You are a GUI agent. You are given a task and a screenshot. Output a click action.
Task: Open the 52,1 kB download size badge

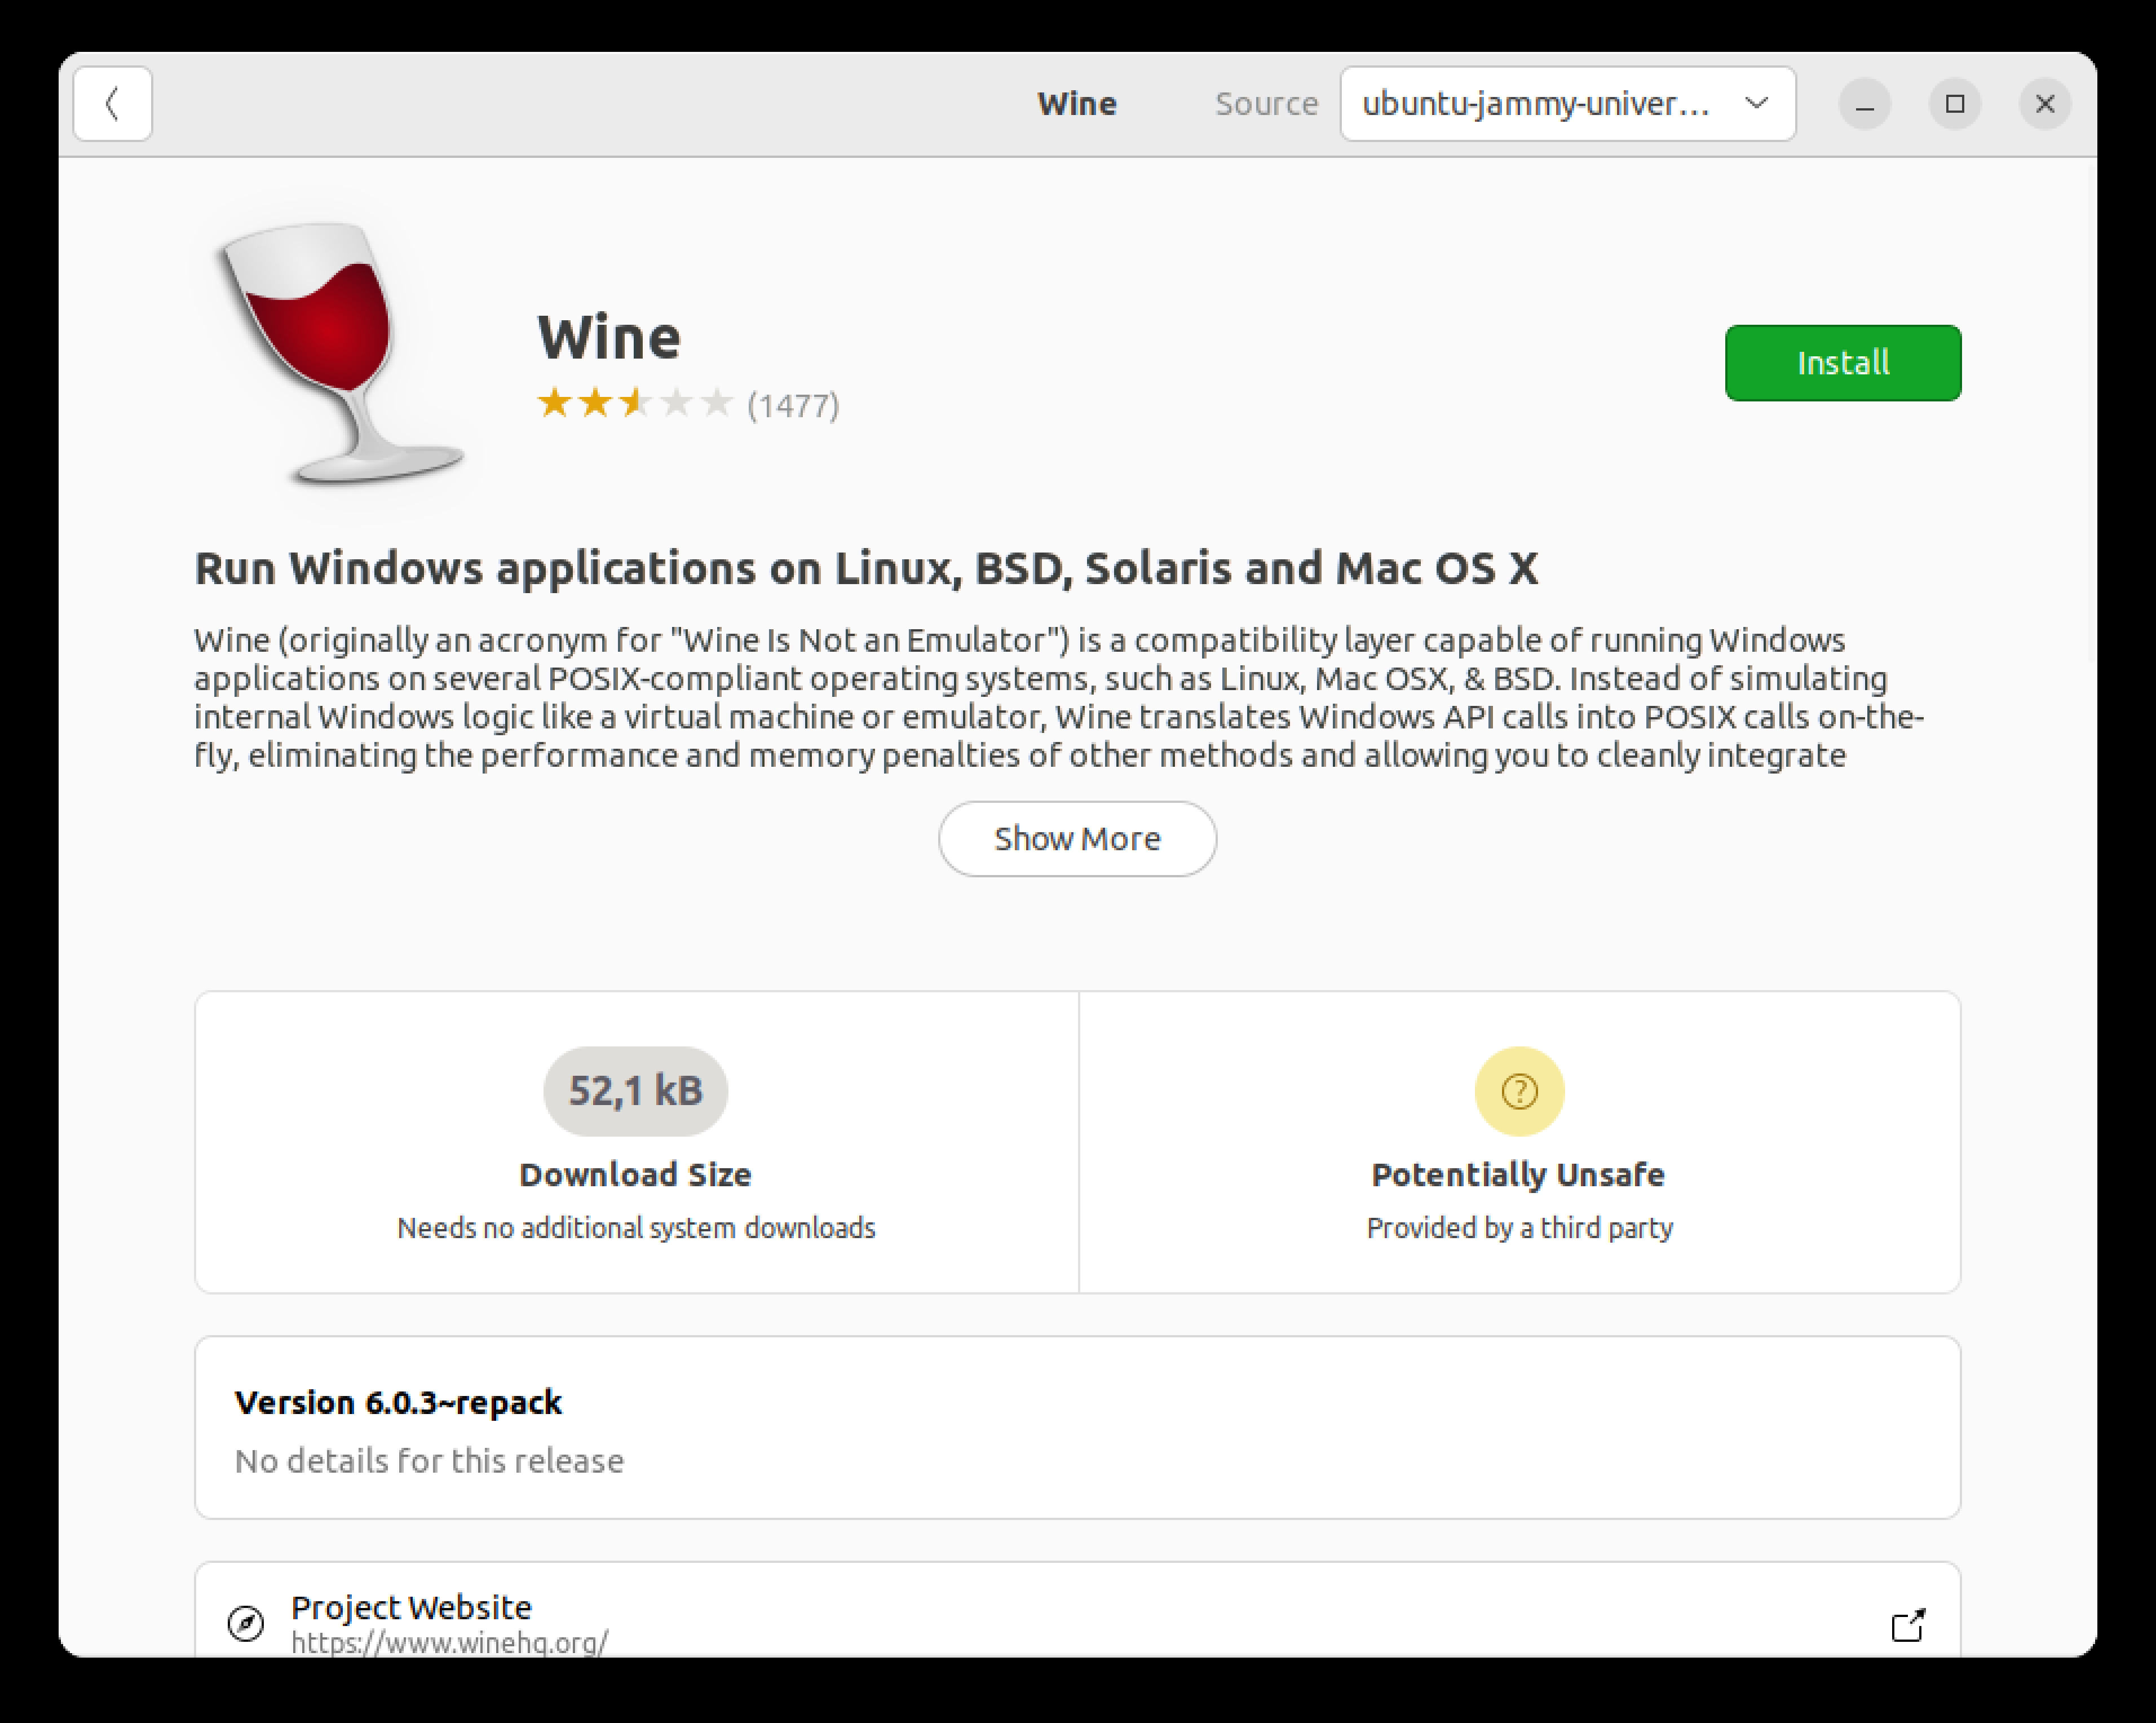[x=635, y=1091]
